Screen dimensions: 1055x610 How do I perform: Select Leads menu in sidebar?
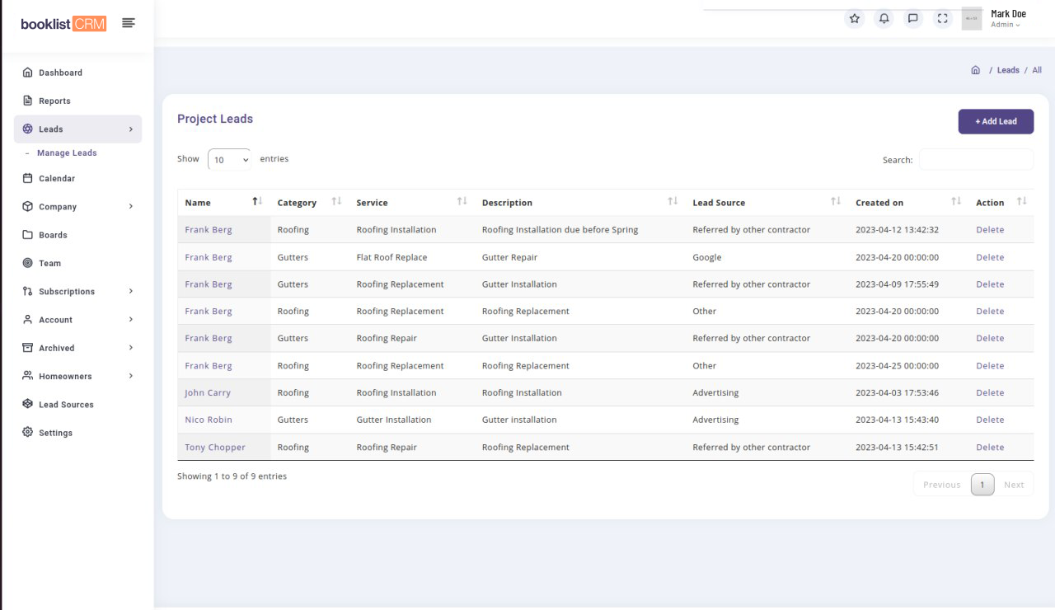(x=77, y=129)
